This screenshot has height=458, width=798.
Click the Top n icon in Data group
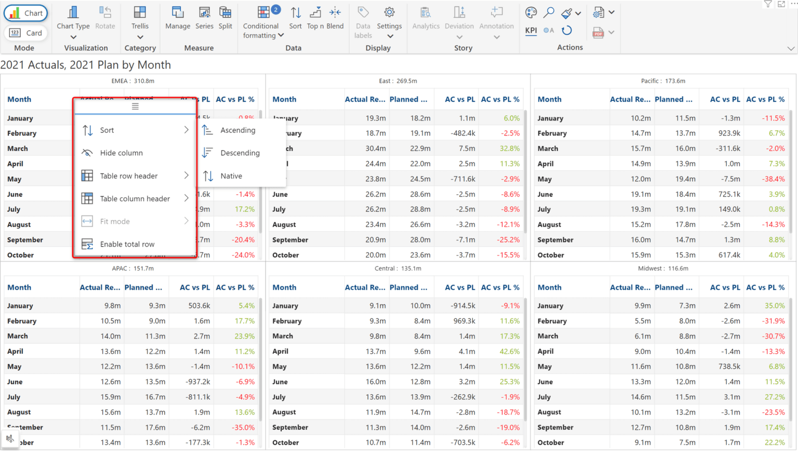click(x=315, y=11)
